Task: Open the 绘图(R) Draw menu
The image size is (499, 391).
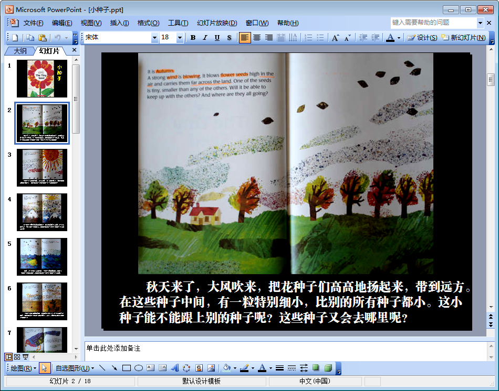Action: [x=23, y=368]
